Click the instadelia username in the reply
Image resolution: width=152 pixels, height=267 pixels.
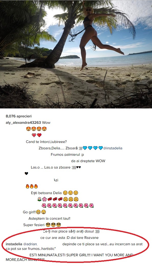pyautogui.click(x=14, y=244)
